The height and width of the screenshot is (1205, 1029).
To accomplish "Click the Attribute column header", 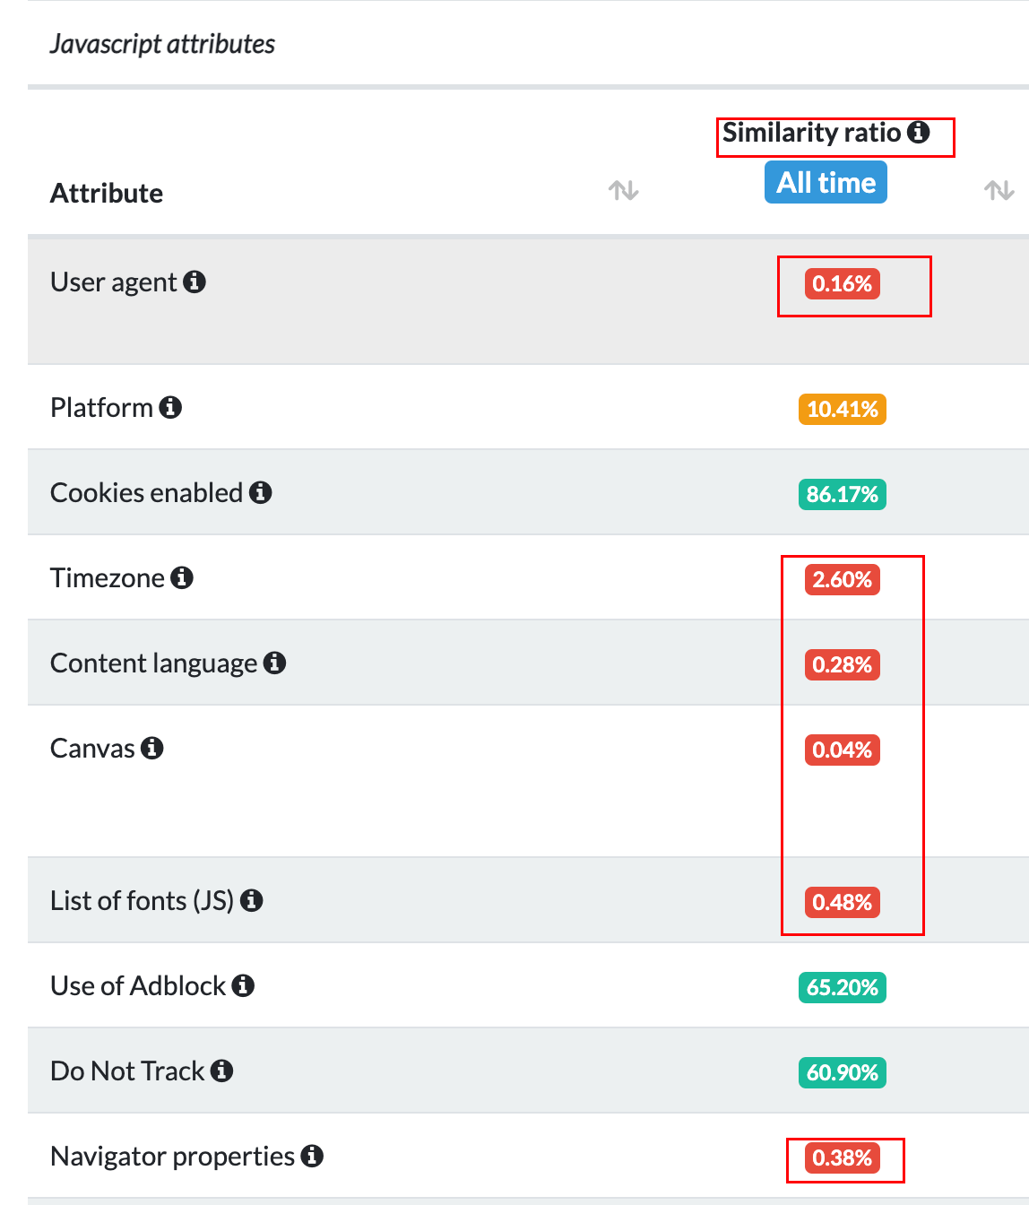I will point(107,194).
